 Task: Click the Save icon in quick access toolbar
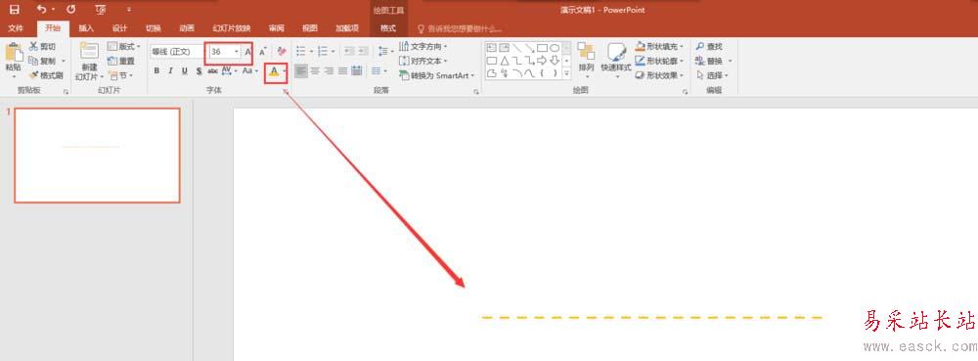pyautogui.click(x=15, y=10)
